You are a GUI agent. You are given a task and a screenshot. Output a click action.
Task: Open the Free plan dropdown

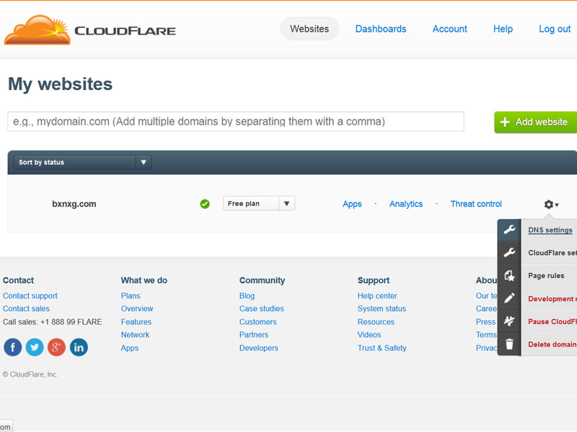pyautogui.click(x=259, y=204)
